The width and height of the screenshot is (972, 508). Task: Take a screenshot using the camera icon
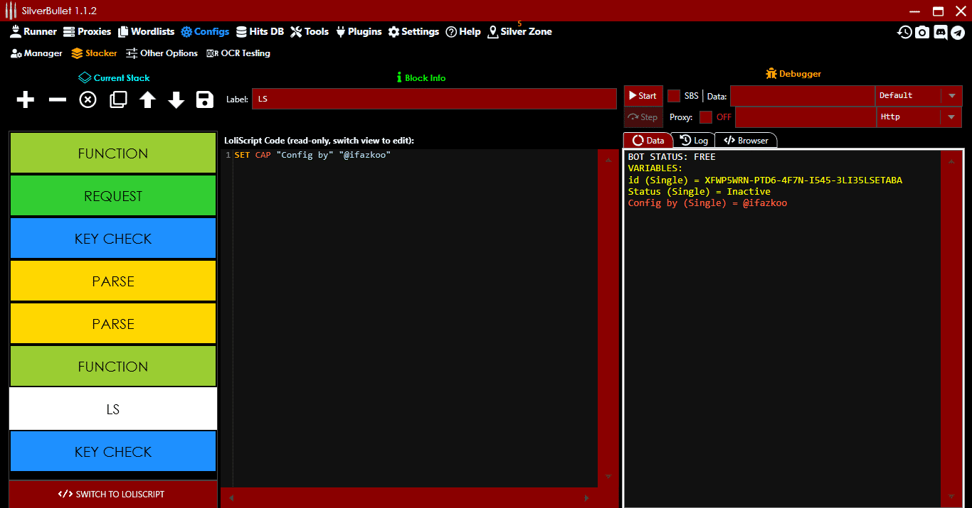922,31
